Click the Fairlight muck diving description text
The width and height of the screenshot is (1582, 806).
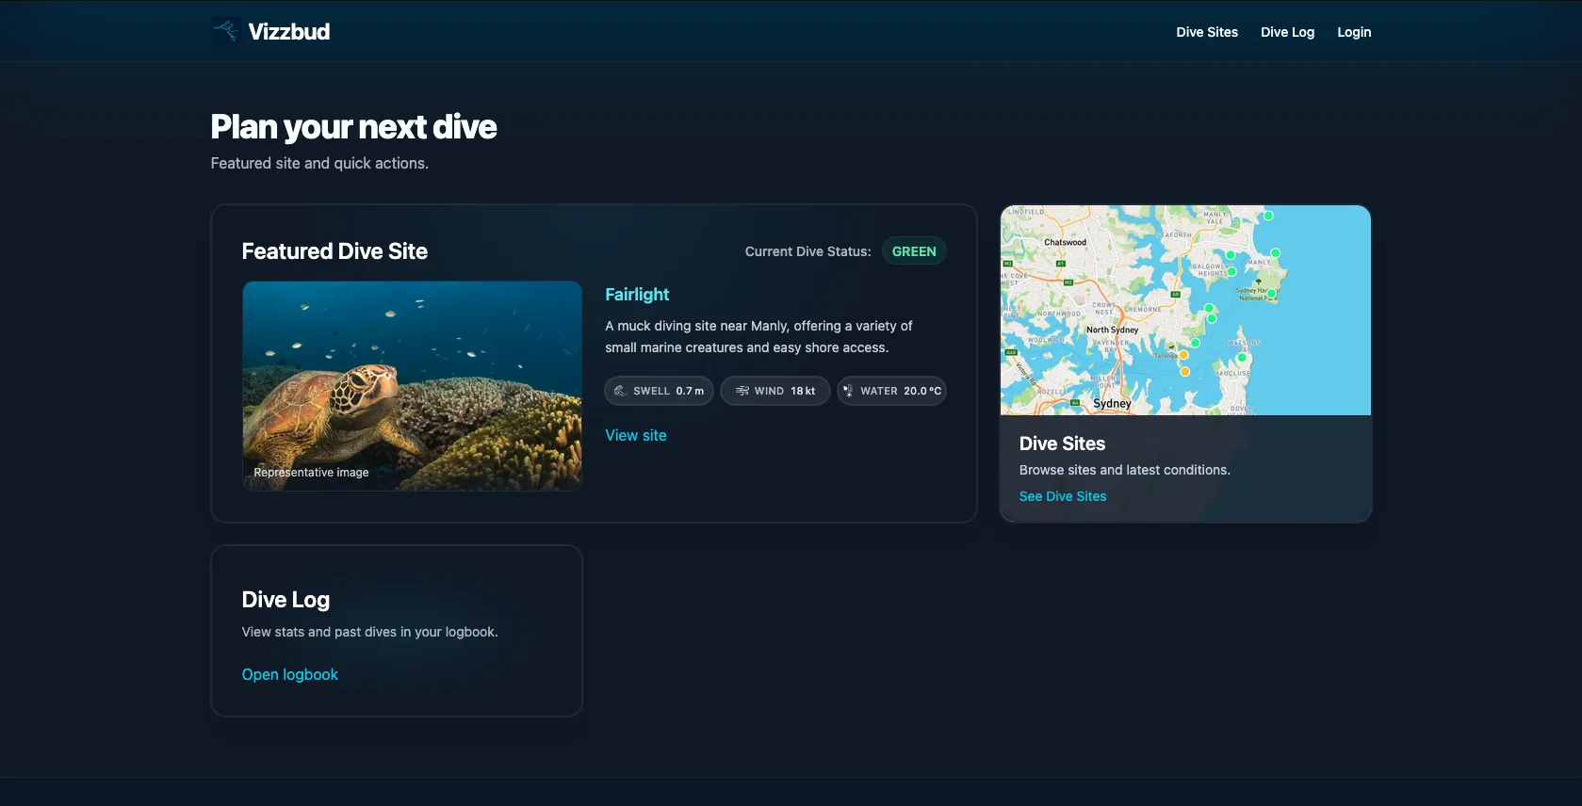[758, 336]
